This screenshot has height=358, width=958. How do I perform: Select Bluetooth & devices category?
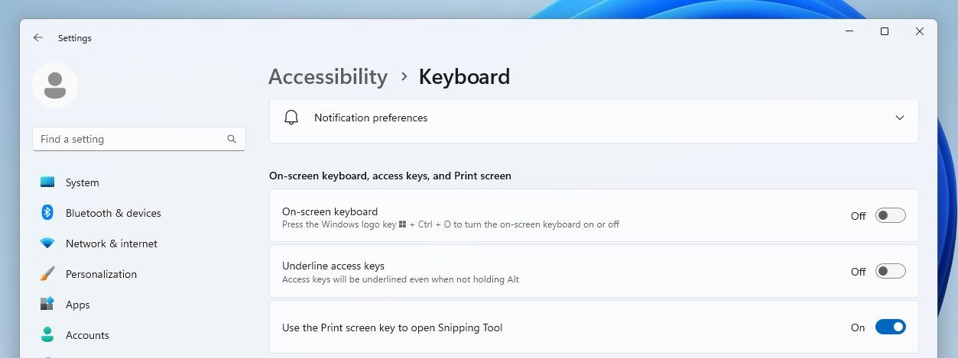(113, 213)
